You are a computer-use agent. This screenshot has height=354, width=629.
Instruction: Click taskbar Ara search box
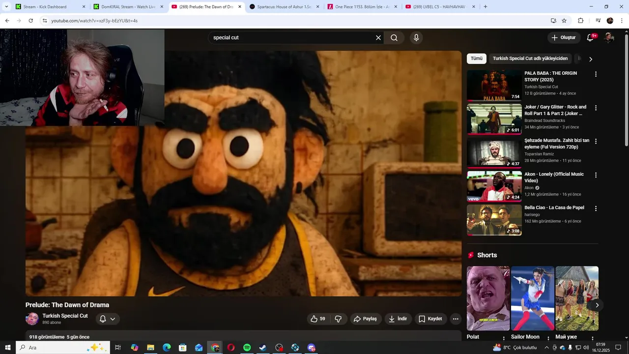click(x=62, y=348)
